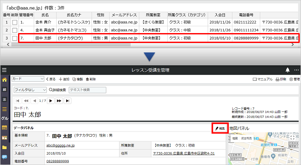Open the yellow folder icon in the sidebar

[4, 147]
